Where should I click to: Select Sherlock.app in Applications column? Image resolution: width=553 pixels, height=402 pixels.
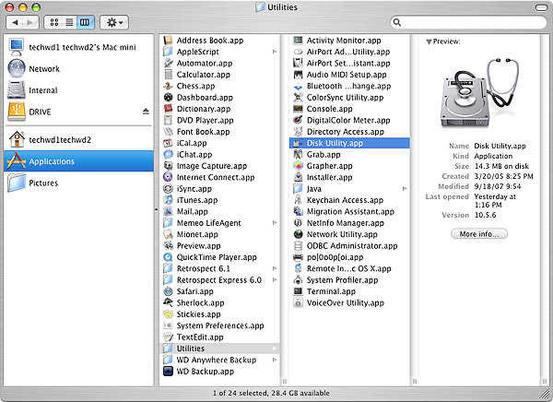click(194, 302)
